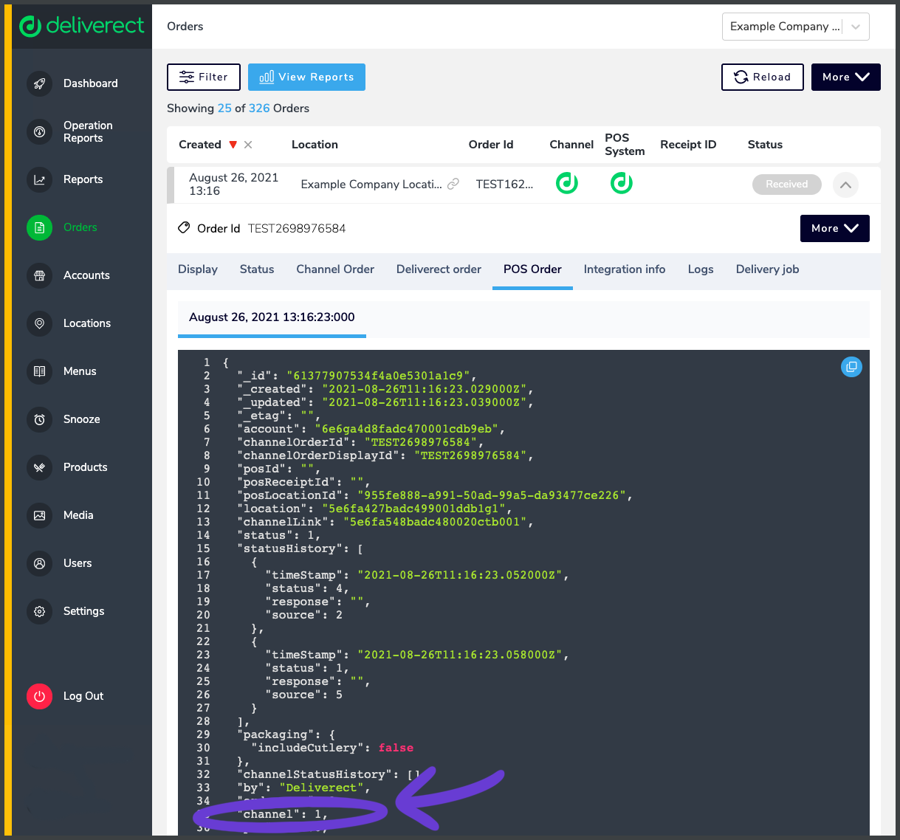Screen dimensions: 900x840
Task: Go to Dashboard menu label
Action: (x=91, y=83)
